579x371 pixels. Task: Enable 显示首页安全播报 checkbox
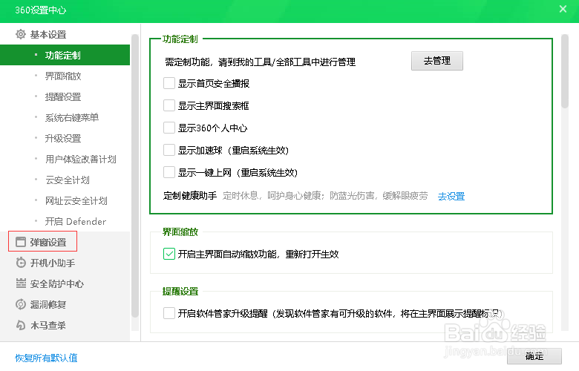click(x=169, y=83)
